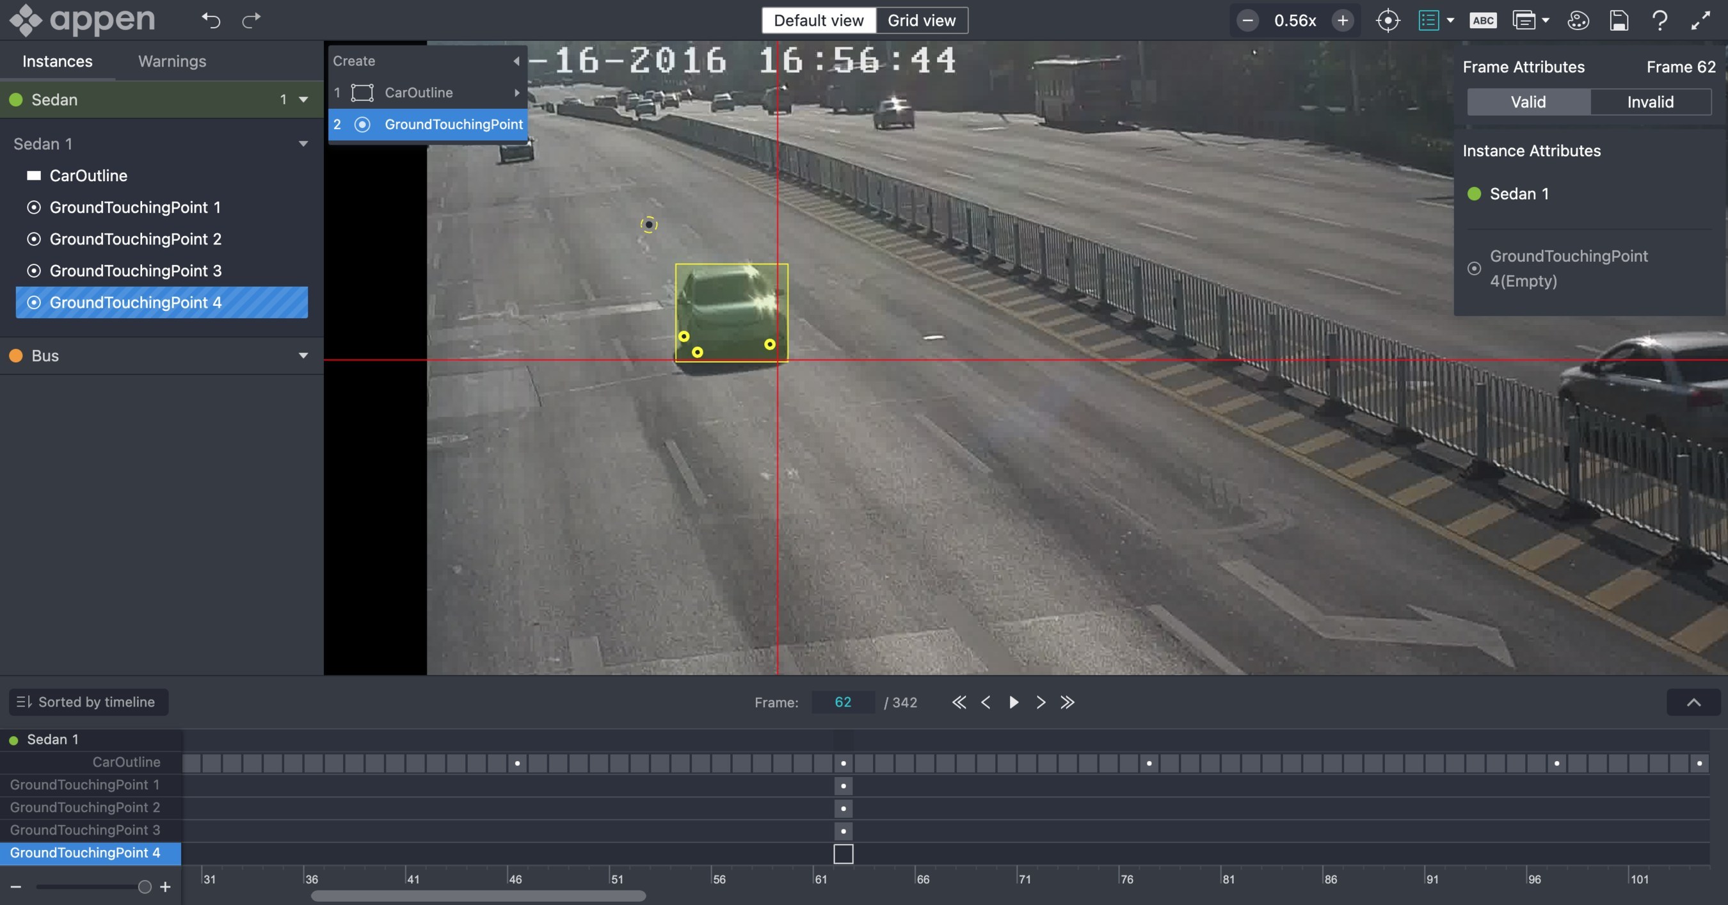Click the crosshair recenter view icon
Viewport: 1728px width, 905px height.
tap(1388, 20)
